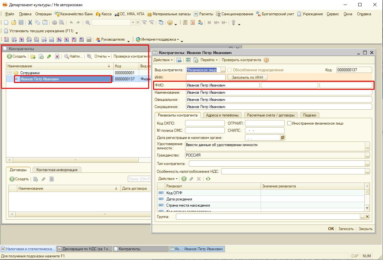Click the create new group folder icon
Screen dimensions: 383x260
coord(33,57)
